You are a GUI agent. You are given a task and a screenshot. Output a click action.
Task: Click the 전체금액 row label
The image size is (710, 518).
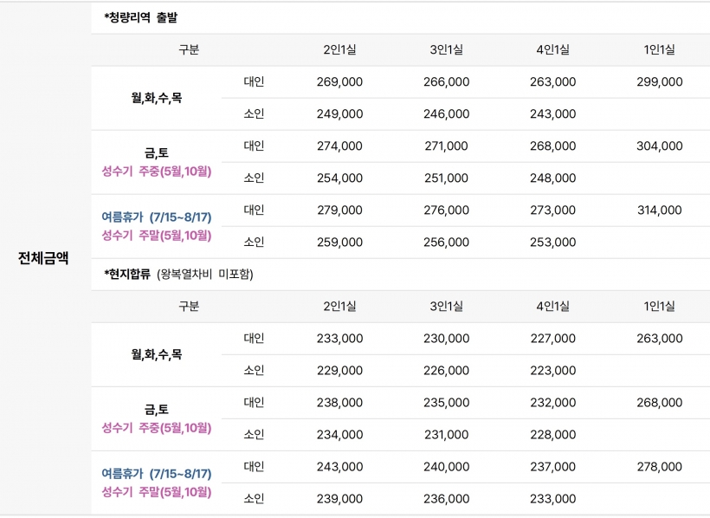(43, 257)
